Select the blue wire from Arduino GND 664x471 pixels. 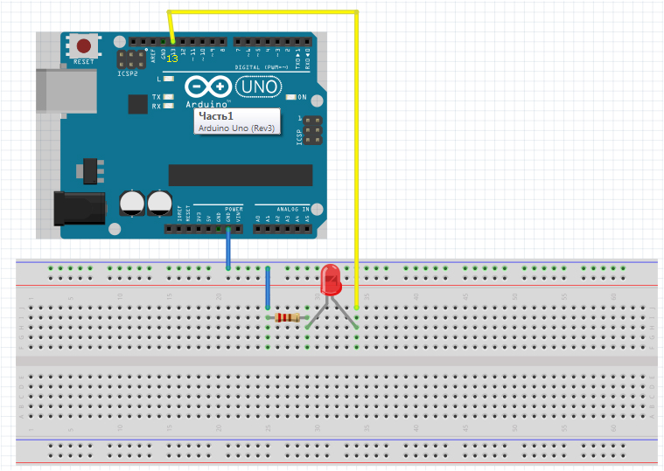228,248
